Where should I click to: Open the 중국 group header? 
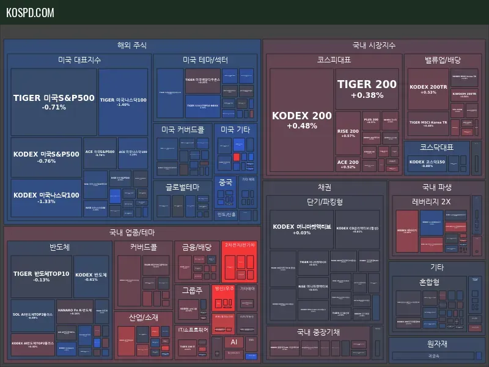coord(225,182)
